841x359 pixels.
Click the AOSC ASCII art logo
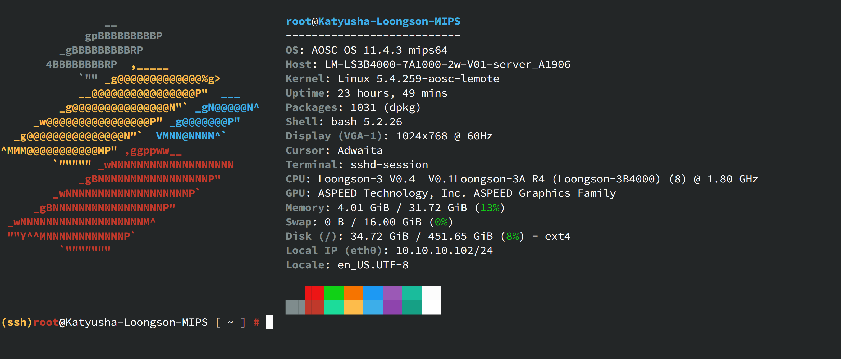tap(124, 137)
